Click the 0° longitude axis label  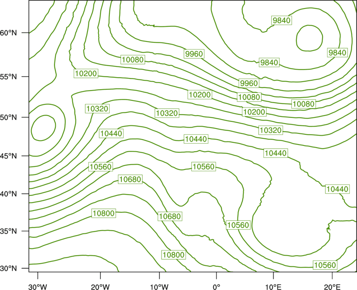[x=216, y=287]
